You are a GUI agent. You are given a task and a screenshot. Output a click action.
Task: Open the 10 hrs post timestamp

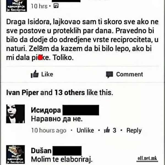(39, 6)
